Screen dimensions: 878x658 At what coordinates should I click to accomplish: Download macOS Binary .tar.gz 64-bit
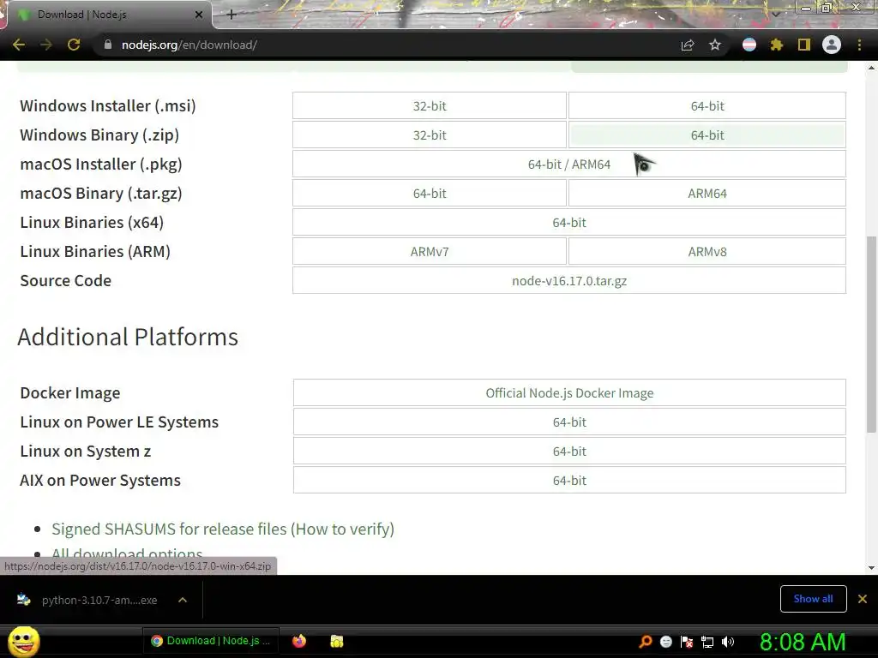tap(430, 193)
